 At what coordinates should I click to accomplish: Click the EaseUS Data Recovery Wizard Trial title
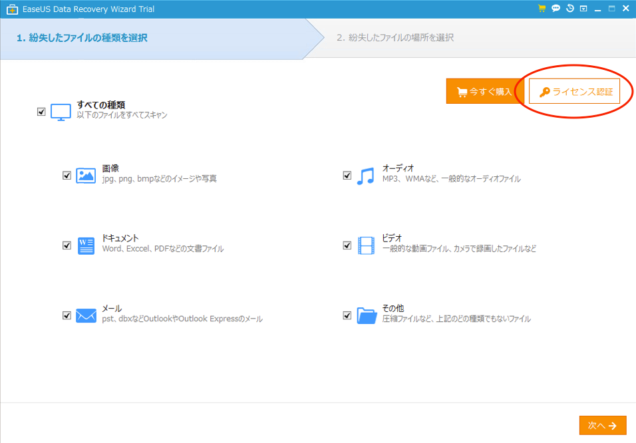88,9
